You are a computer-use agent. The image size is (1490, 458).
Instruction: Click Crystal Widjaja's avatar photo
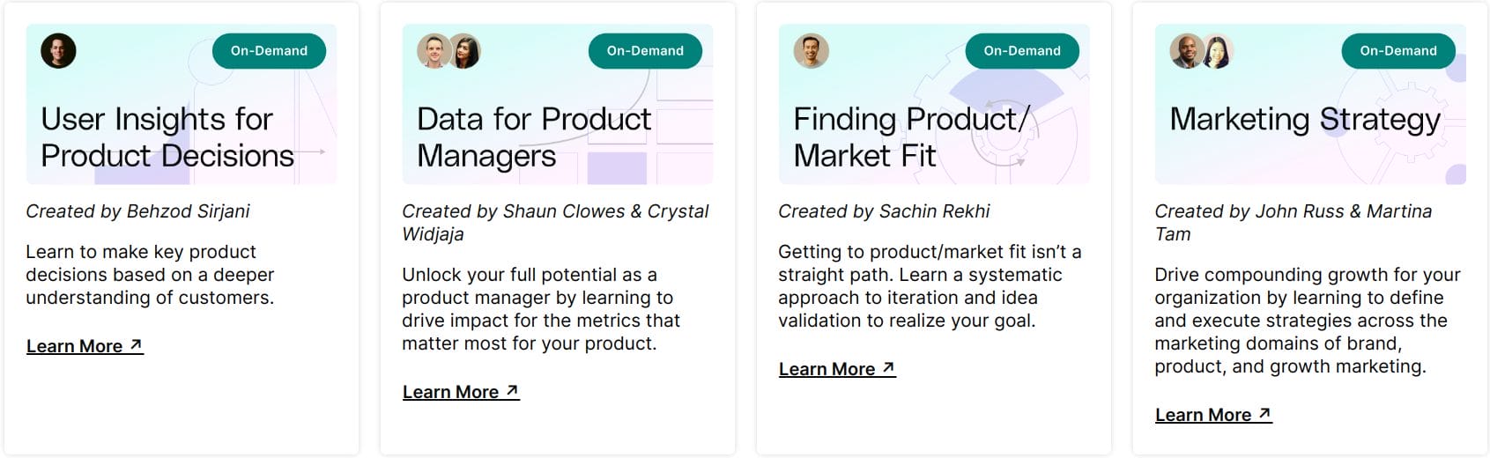(x=465, y=51)
